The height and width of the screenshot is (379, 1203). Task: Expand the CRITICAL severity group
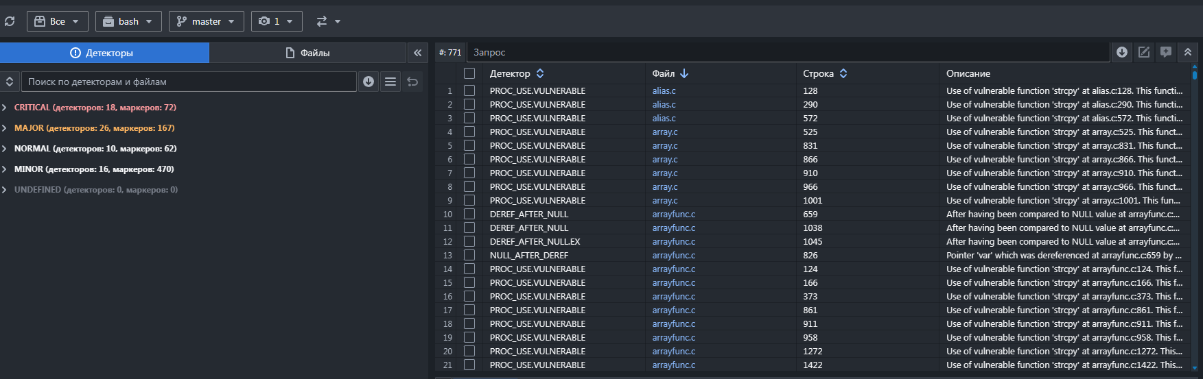[5, 108]
